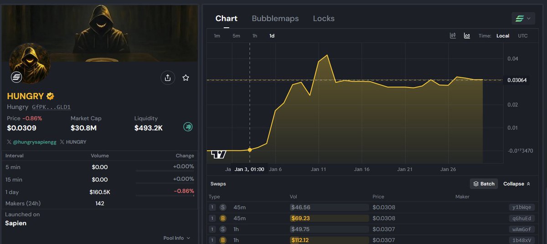Click the Jan 11 date label on chart axis

[318, 169]
